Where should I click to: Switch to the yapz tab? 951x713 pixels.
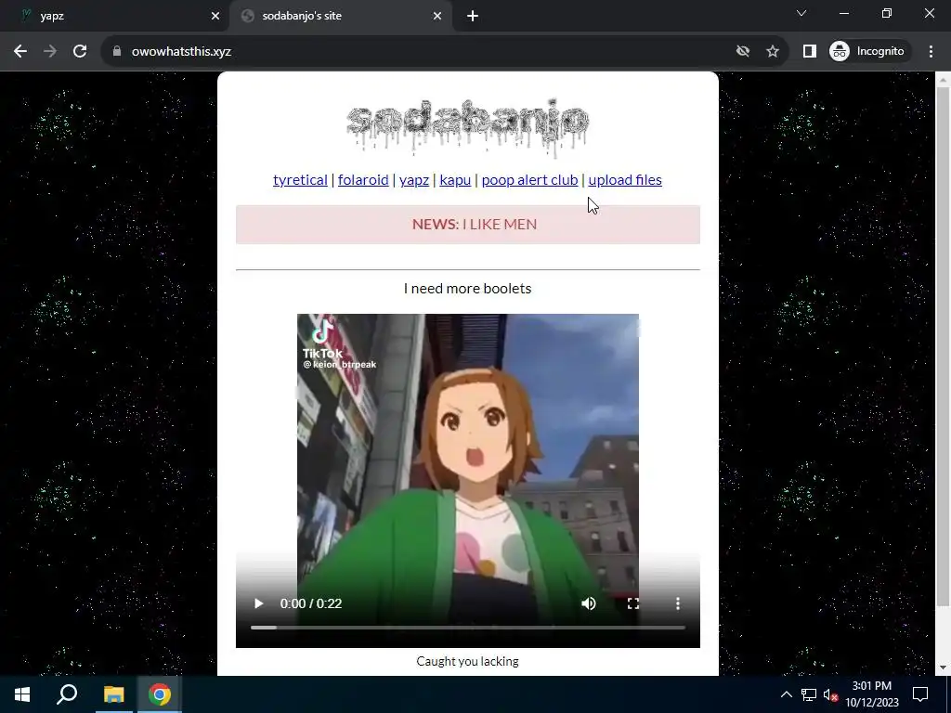112,16
